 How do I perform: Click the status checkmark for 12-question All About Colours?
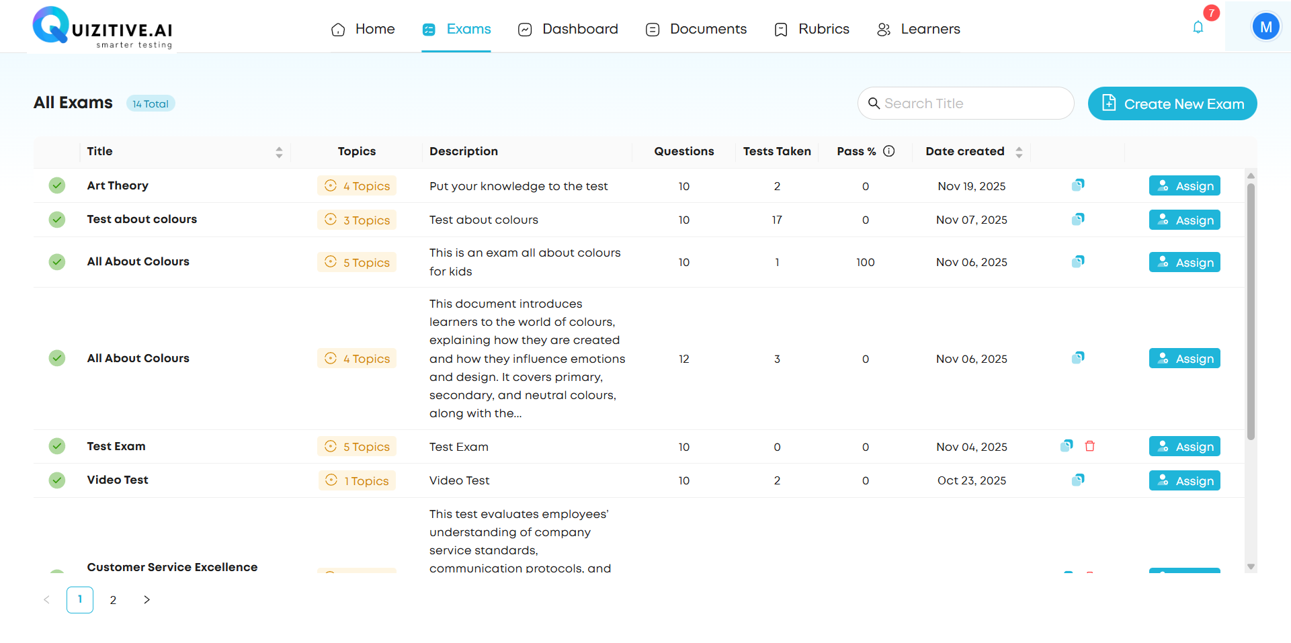[x=57, y=358]
